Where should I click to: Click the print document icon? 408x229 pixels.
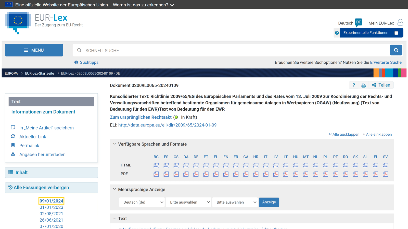(x=363, y=85)
